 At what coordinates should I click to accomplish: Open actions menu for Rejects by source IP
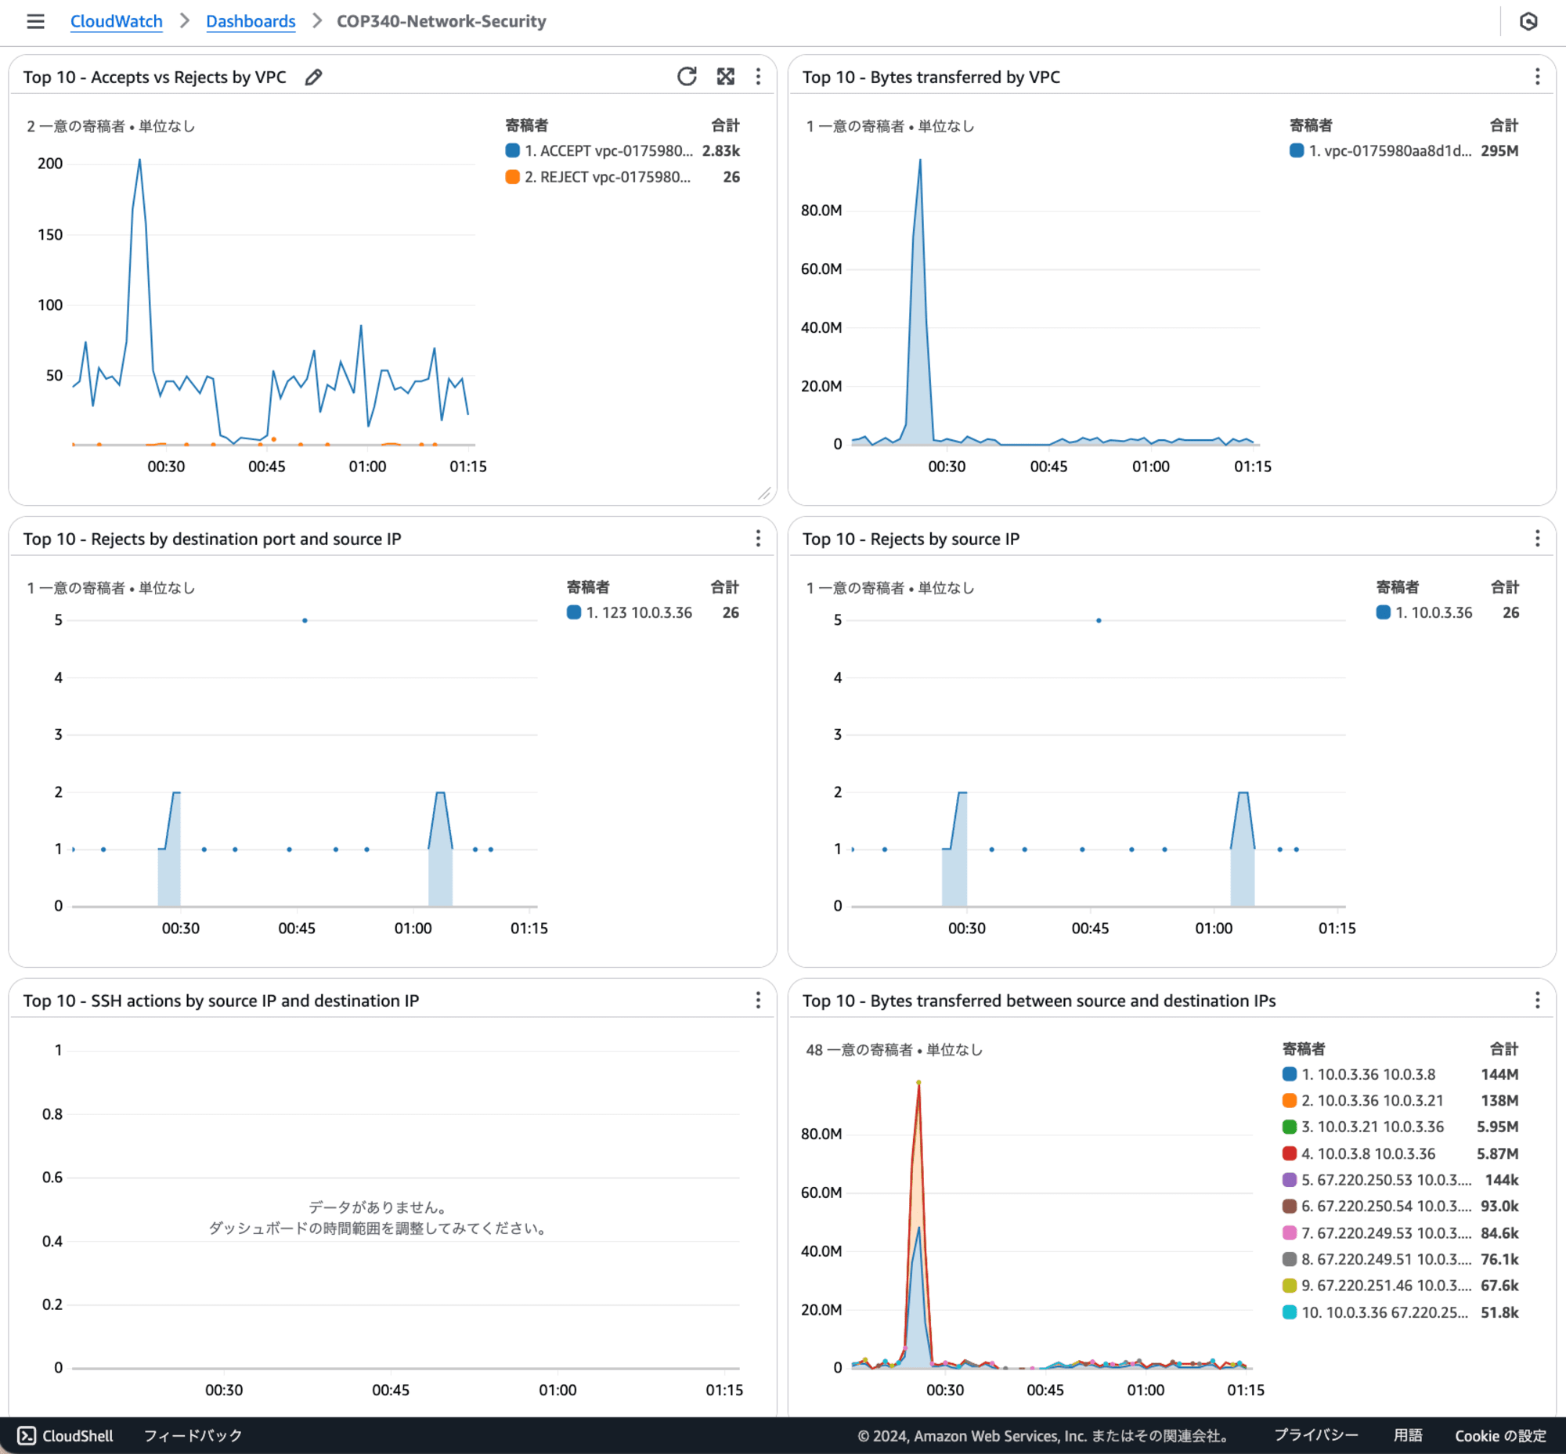point(1537,538)
